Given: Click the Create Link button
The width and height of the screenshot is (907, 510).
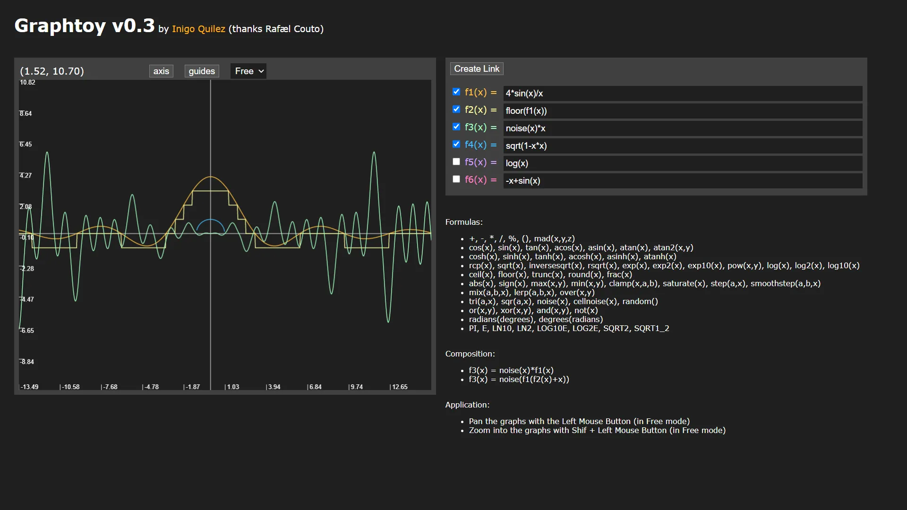Looking at the screenshot, I should [477, 69].
